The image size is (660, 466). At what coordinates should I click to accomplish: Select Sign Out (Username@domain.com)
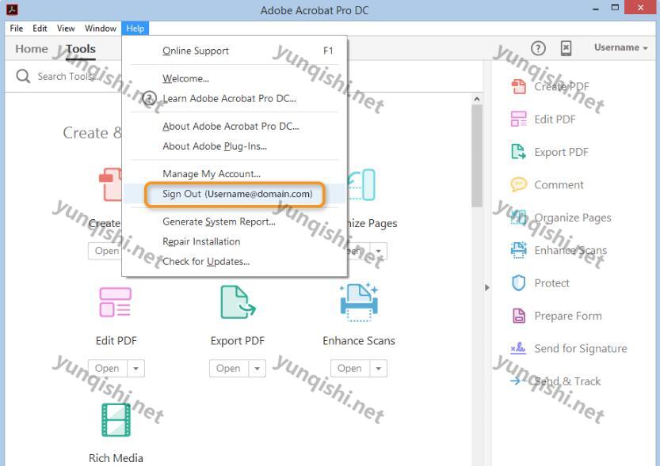click(235, 194)
